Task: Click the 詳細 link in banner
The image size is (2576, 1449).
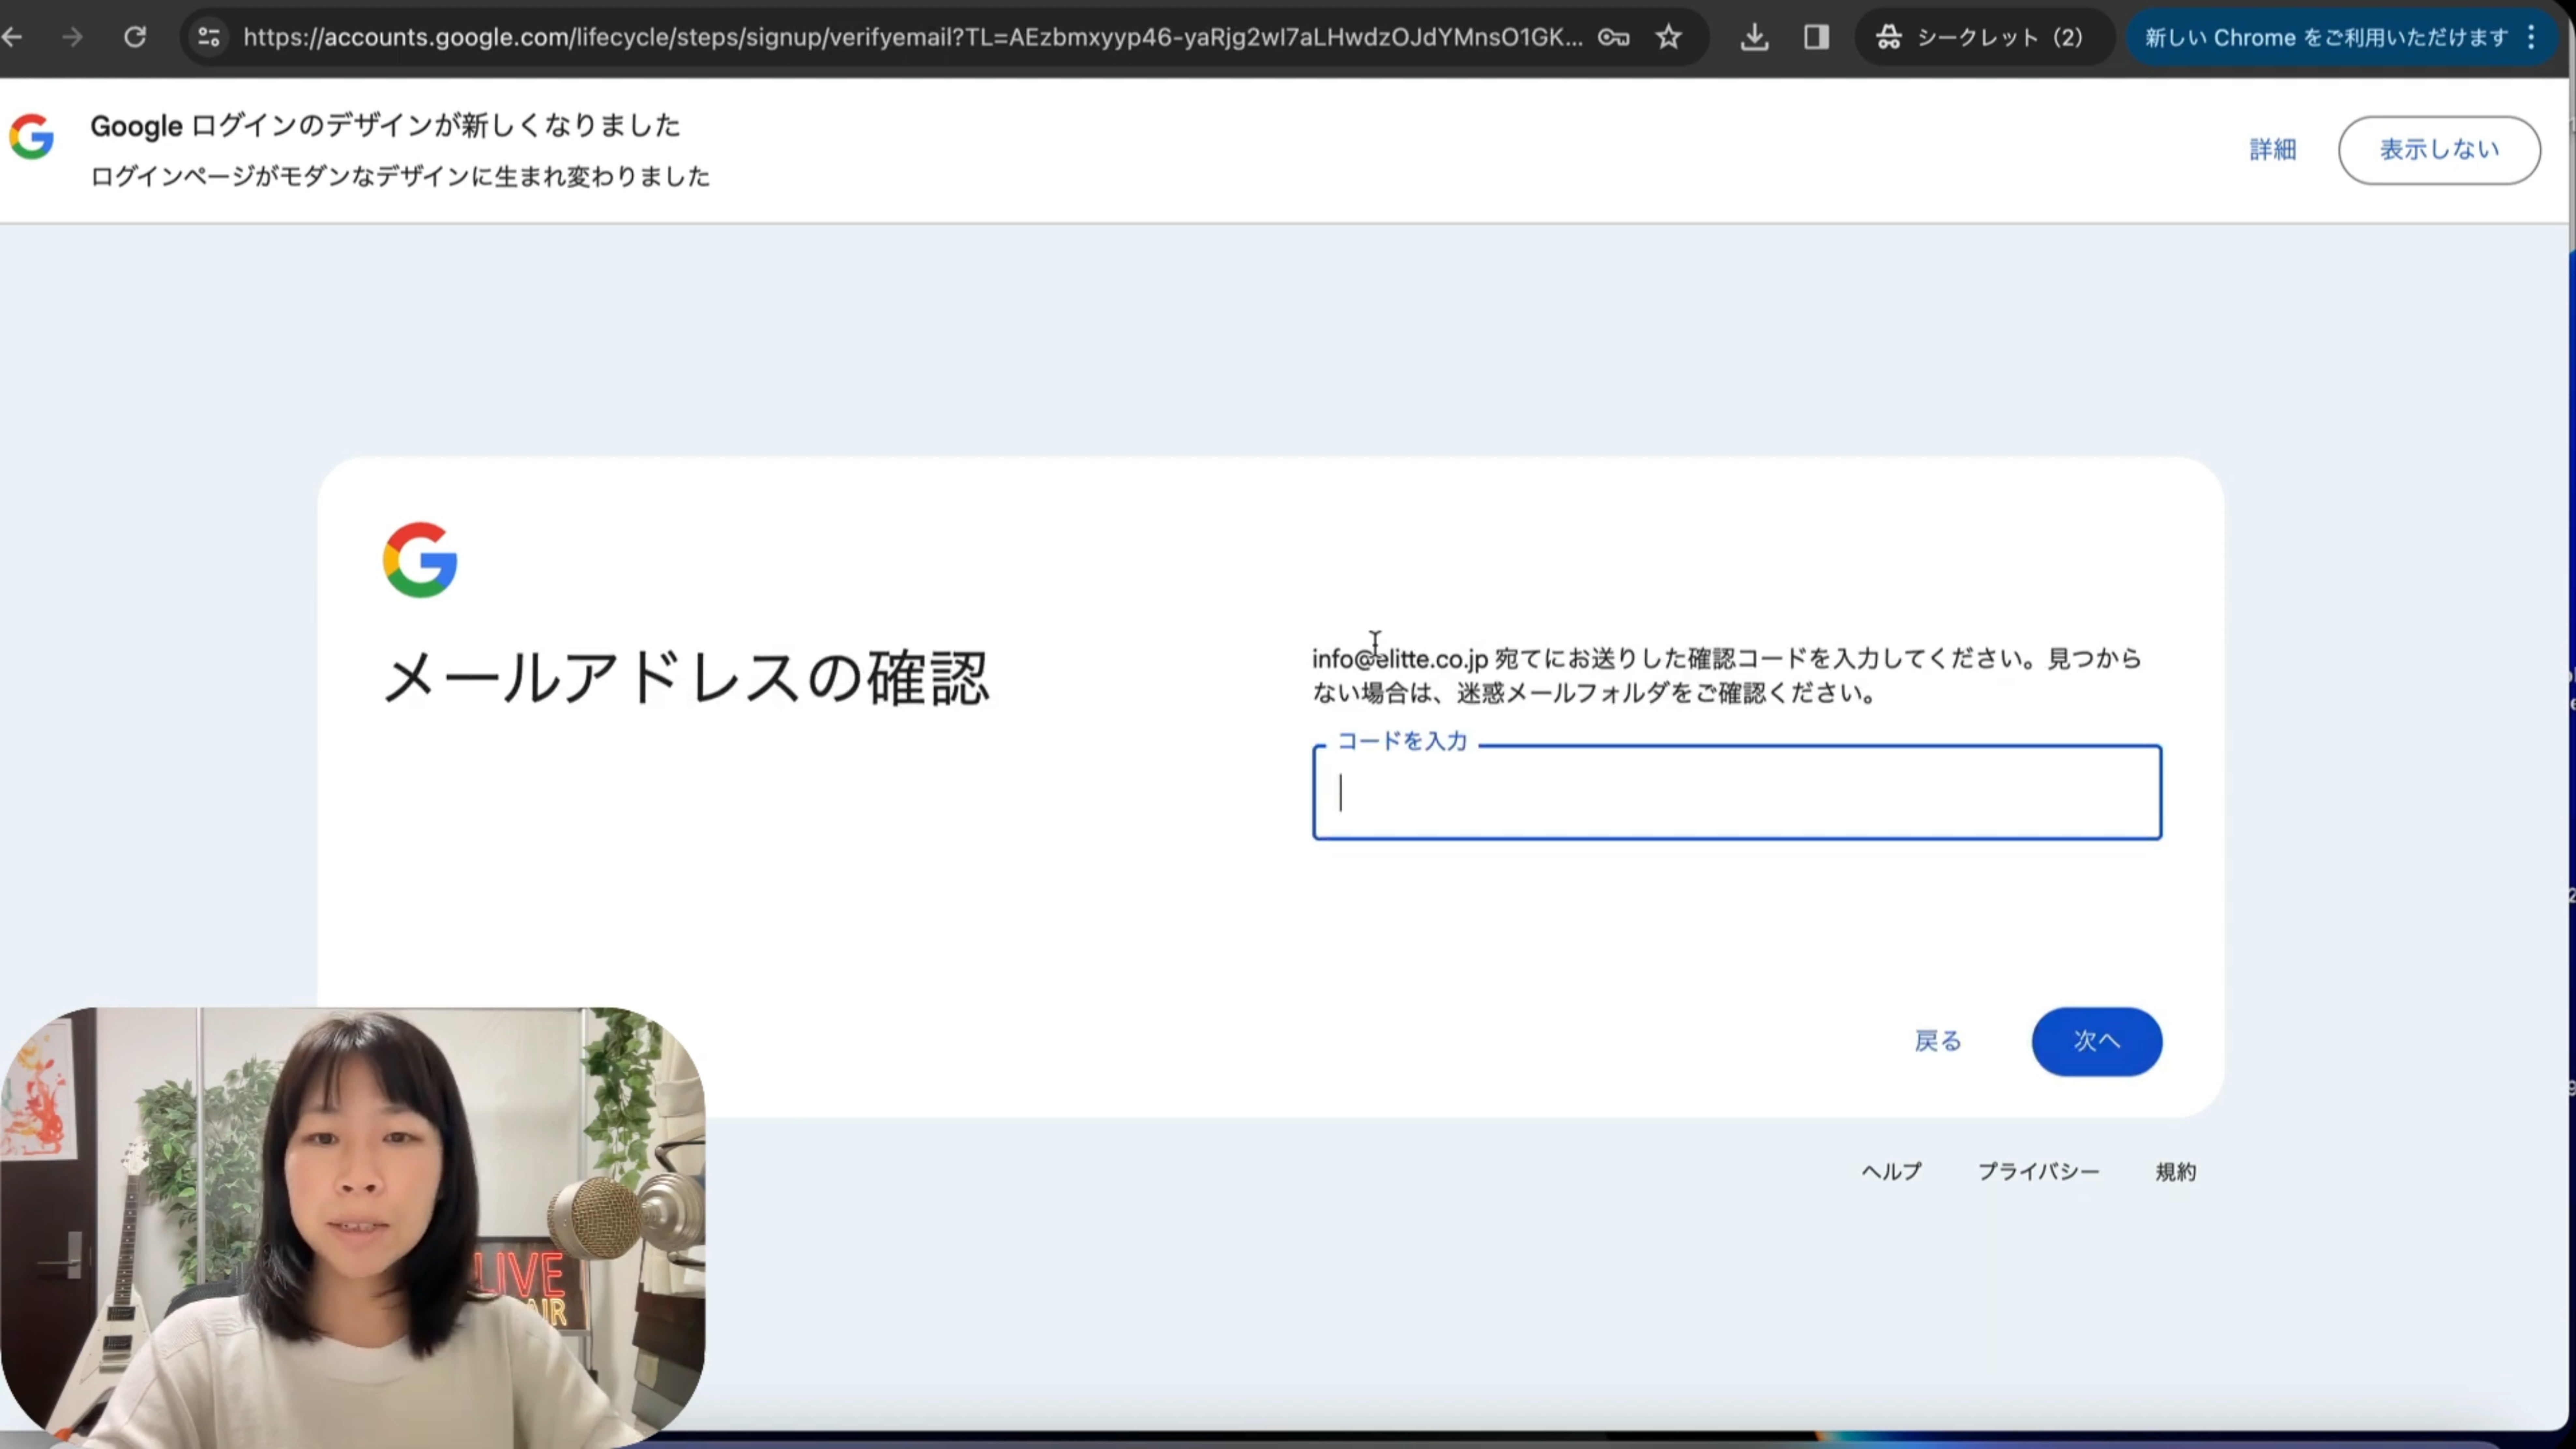Action: click(2272, 149)
